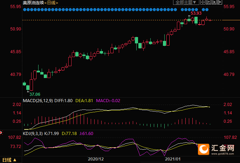Select the MACD:-0.02 value
Image resolution: width=240 pixels, height=163 pixels.
(x=108, y=101)
